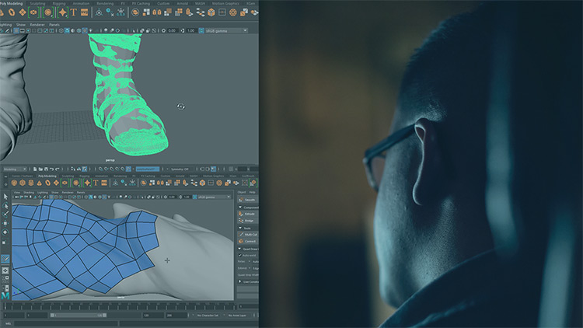Collapse the Quad Draw options section
The image size is (583, 328).
(x=240, y=249)
